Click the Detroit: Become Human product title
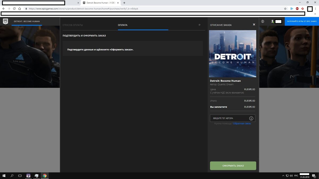Screen dimensions: 319x179 (x=225, y=81)
